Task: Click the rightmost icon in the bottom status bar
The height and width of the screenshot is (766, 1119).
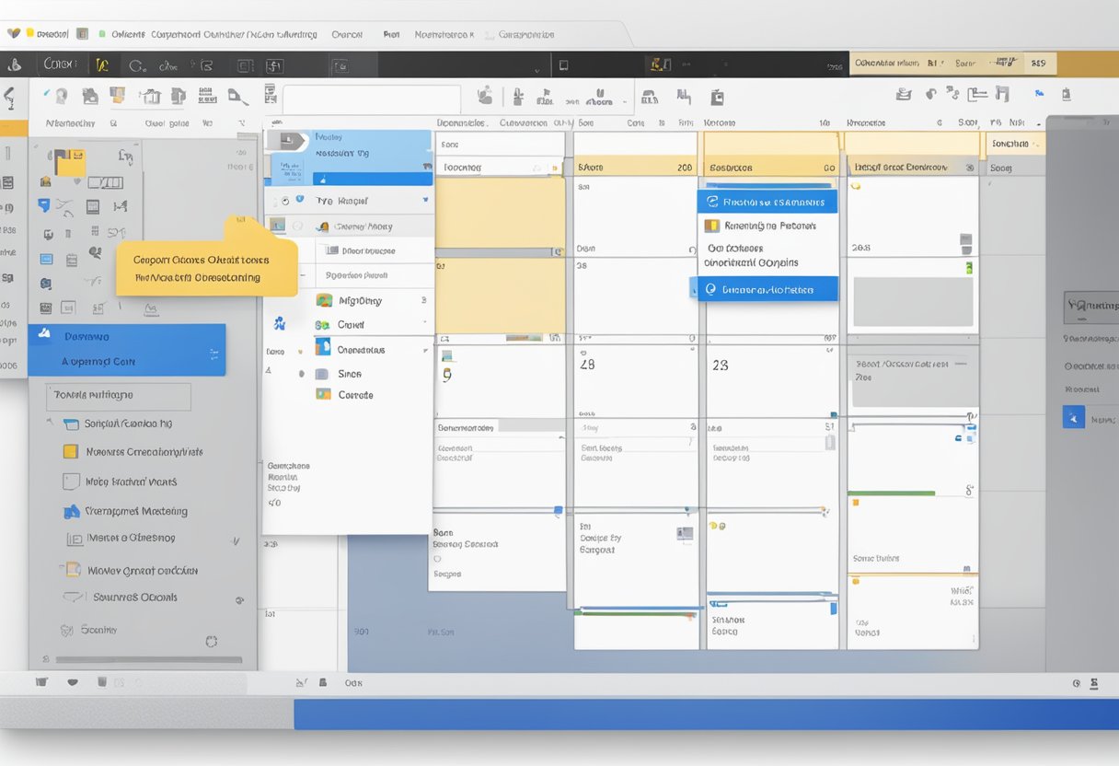Action: click(1094, 684)
